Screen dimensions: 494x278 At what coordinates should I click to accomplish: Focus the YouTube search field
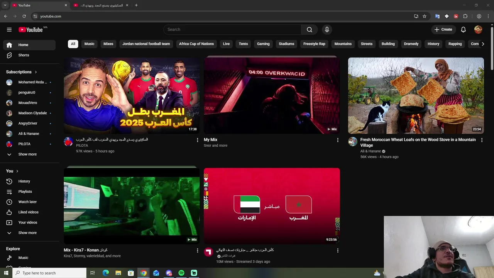click(x=232, y=29)
